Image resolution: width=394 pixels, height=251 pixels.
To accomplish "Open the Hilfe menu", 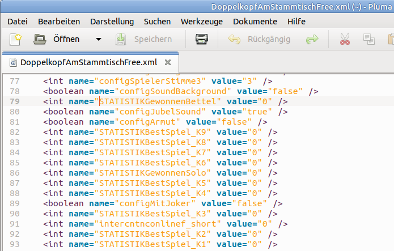I will coord(296,22).
